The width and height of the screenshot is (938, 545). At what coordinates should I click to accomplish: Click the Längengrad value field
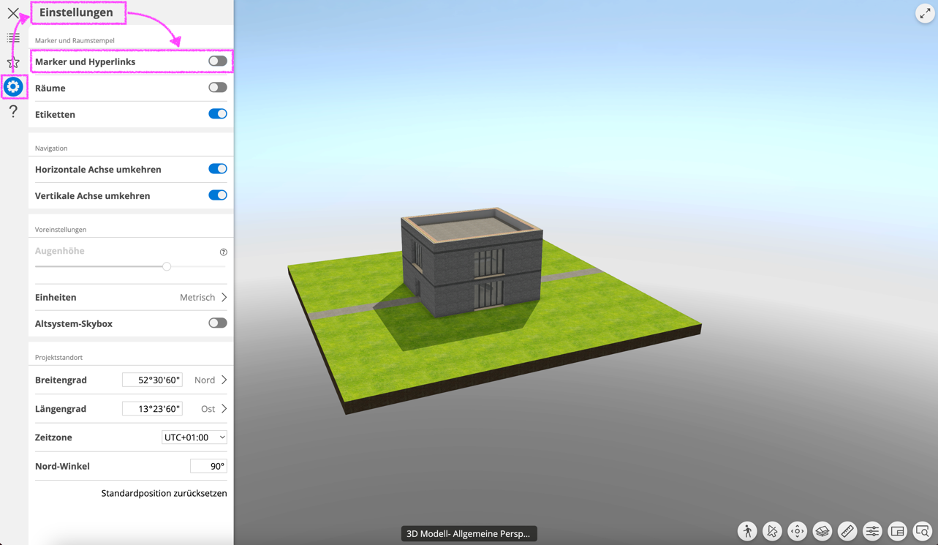(152, 408)
